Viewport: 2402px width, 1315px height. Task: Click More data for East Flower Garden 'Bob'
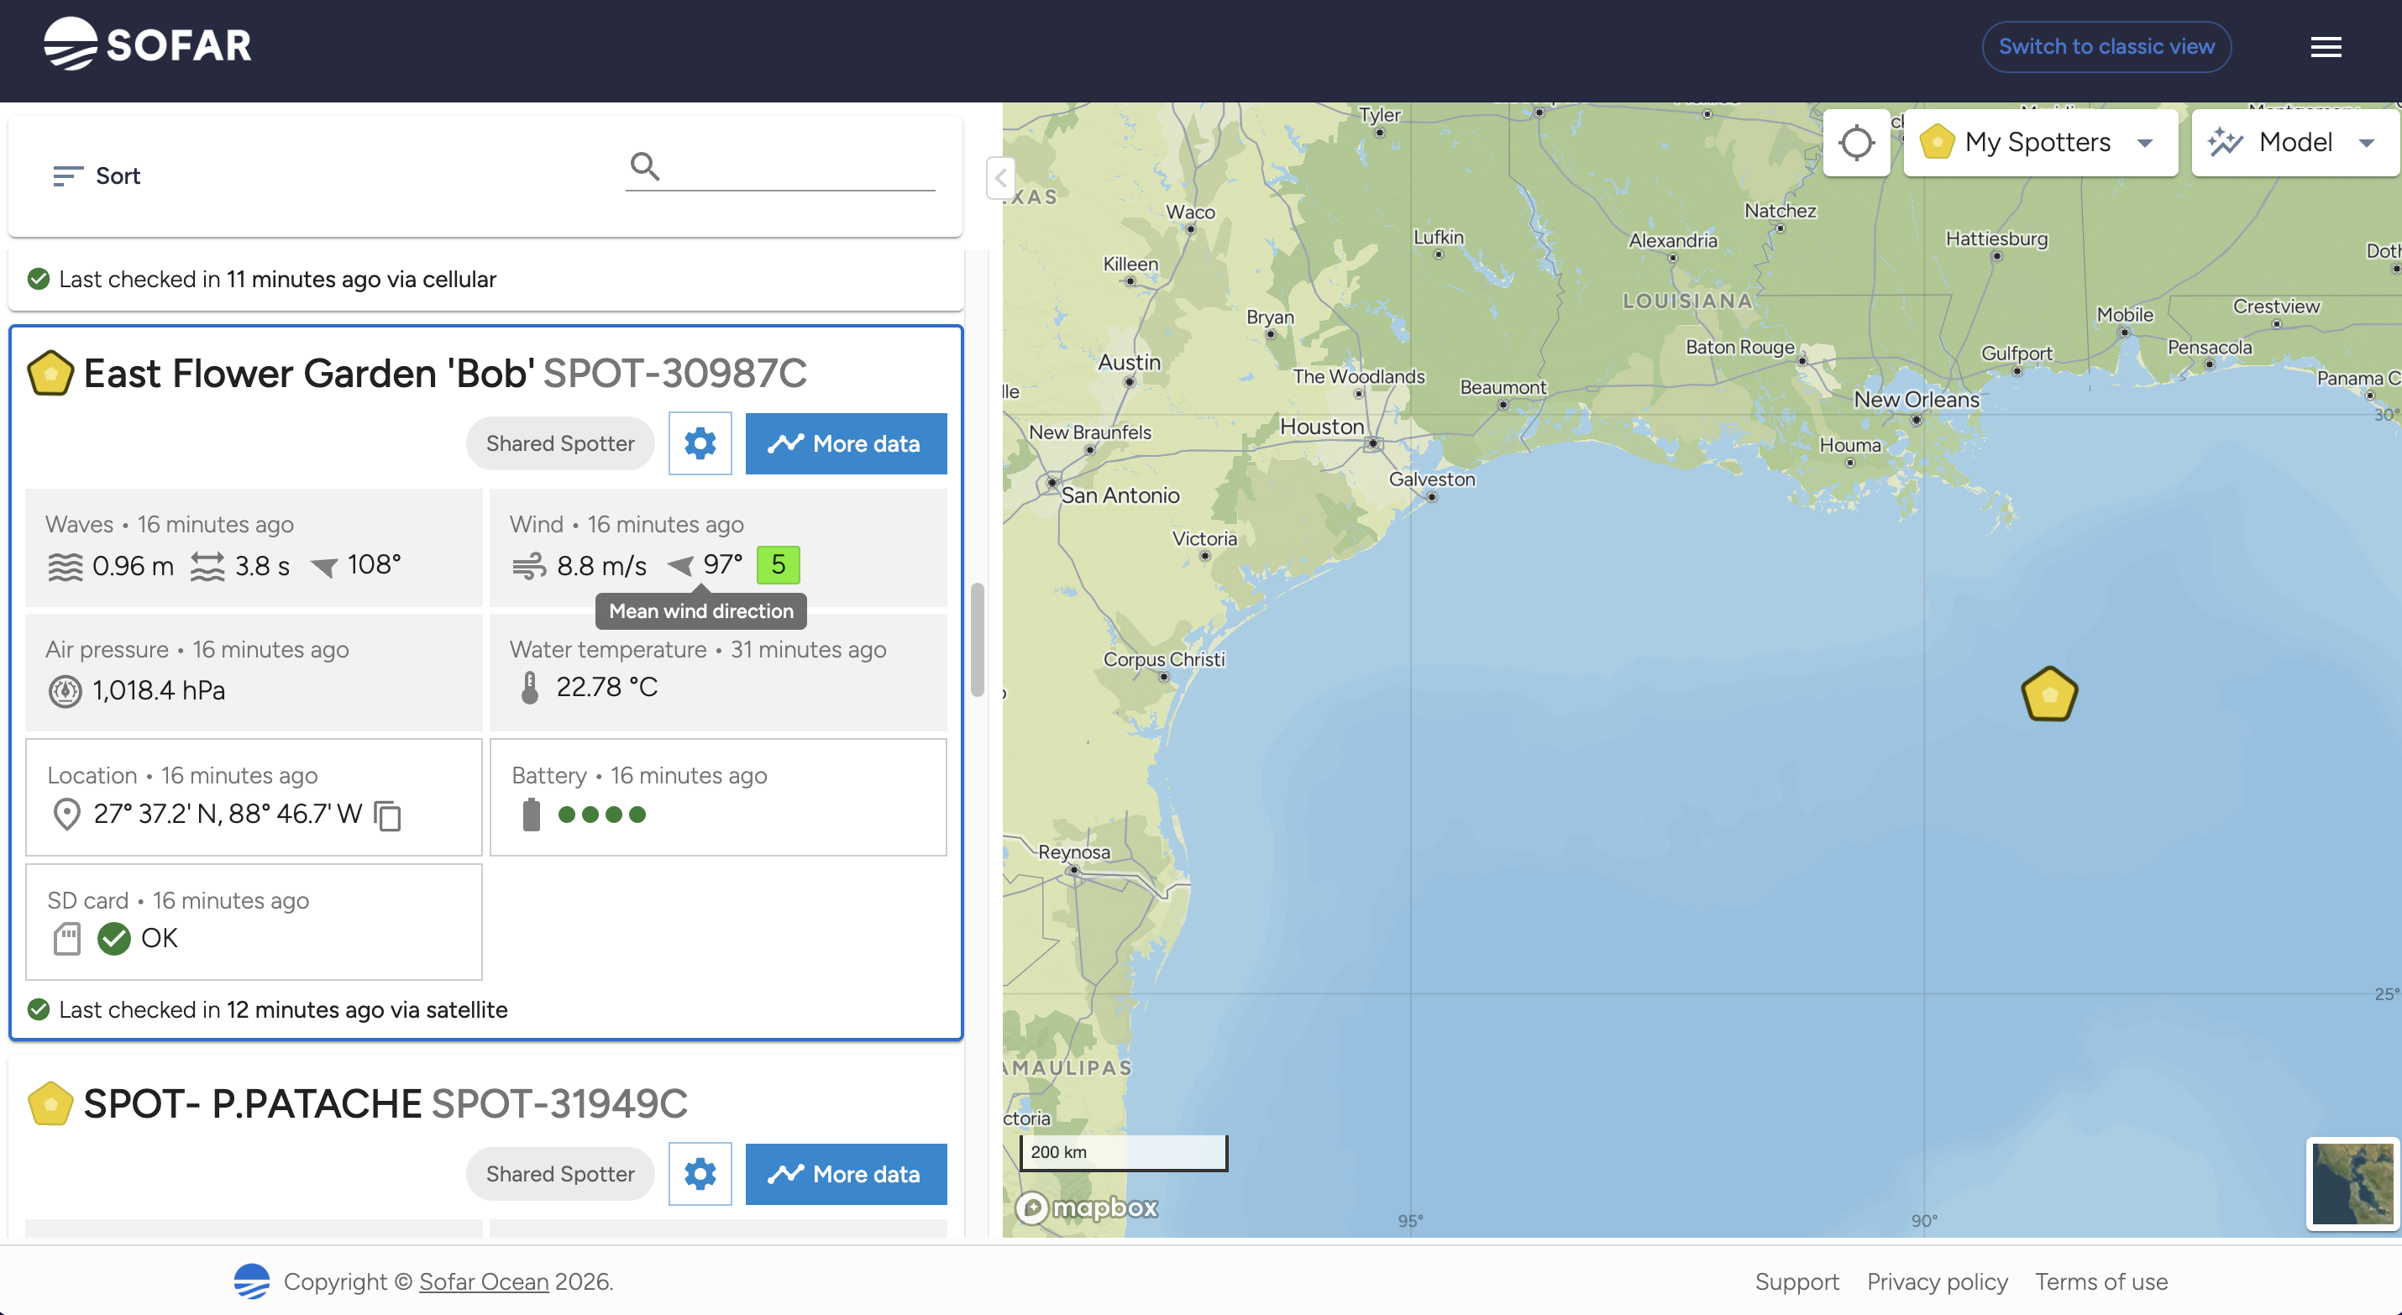coord(845,443)
